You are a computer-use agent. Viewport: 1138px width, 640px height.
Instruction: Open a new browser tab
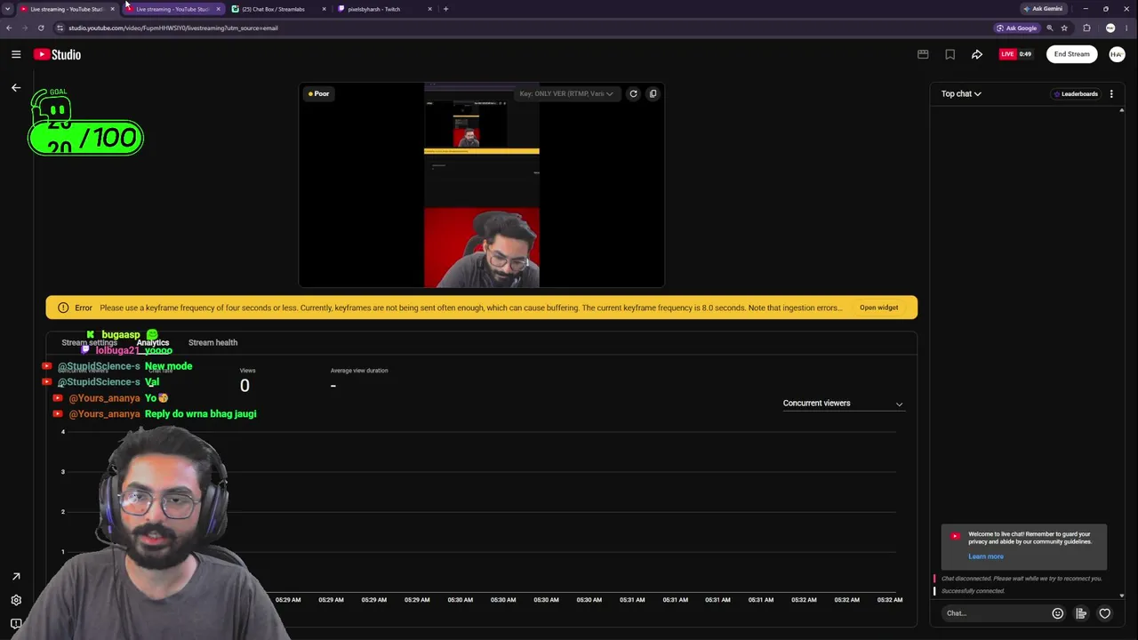[445, 9]
